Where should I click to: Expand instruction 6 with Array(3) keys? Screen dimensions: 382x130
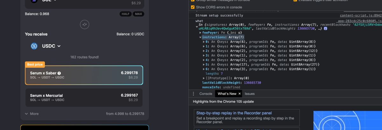[204, 69]
